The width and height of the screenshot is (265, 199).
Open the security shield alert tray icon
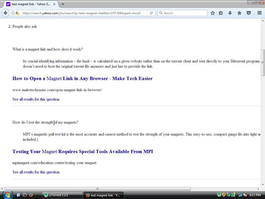224,195
